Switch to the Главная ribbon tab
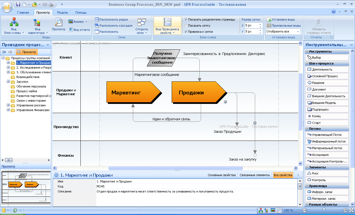This screenshot has width=355, height=215. coord(23,12)
